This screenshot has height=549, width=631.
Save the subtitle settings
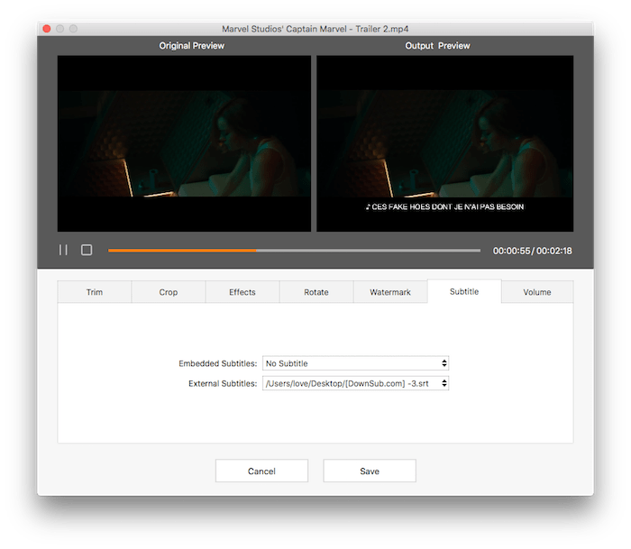point(370,471)
